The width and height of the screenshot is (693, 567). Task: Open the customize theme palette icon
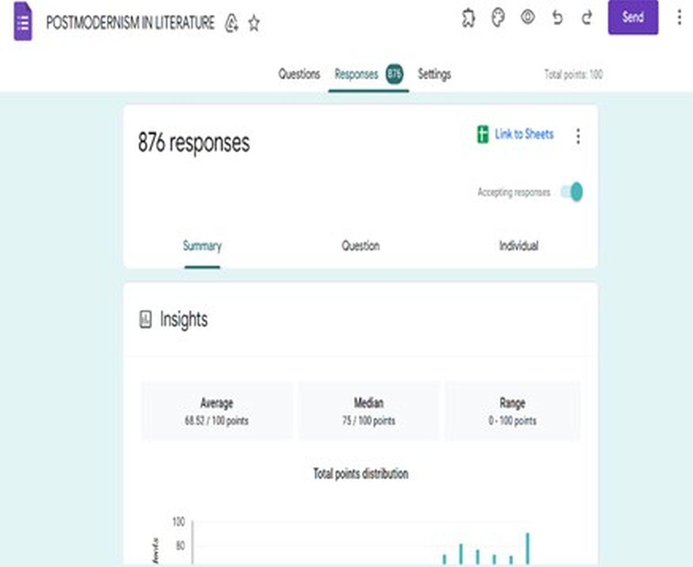coord(498,18)
